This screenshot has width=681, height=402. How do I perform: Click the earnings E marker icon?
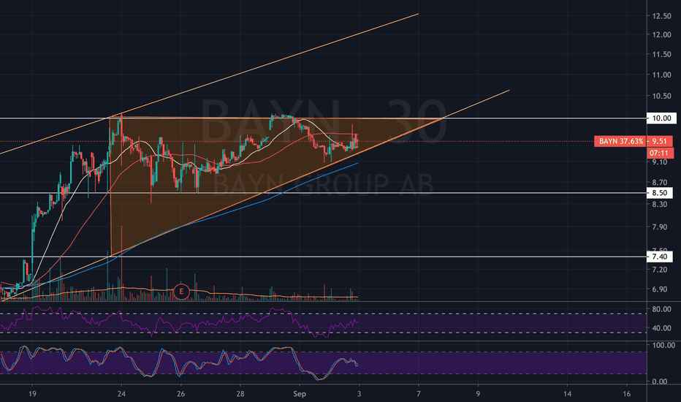click(x=181, y=292)
